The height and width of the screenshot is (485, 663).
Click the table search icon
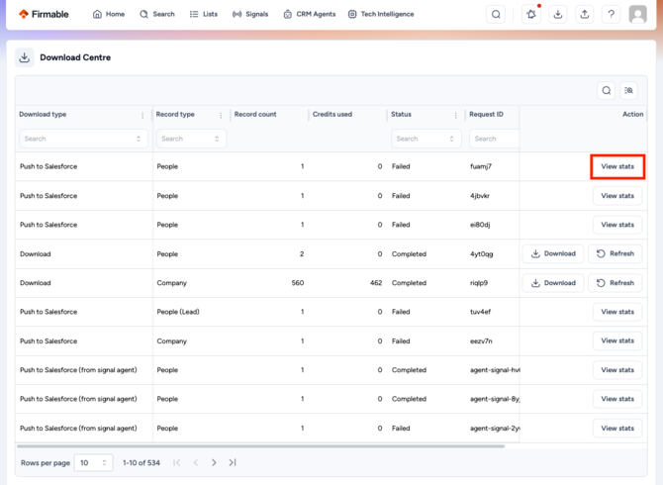607,90
